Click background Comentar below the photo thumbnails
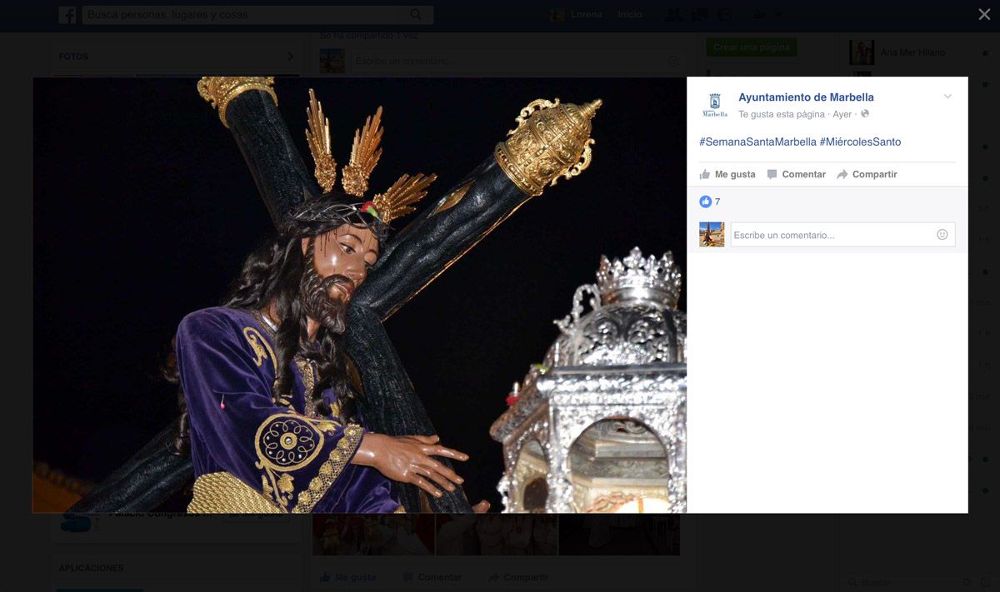This screenshot has width=1000, height=592. tap(432, 577)
